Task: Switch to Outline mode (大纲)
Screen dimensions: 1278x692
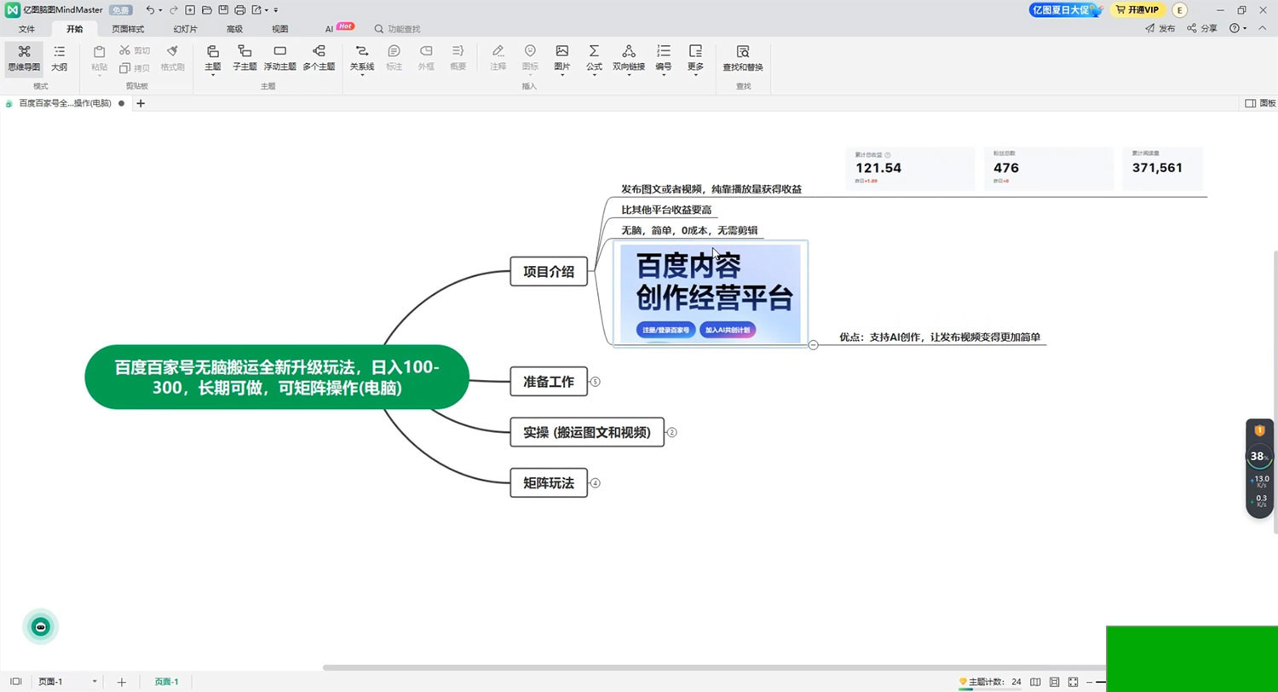Action: click(x=59, y=58)
